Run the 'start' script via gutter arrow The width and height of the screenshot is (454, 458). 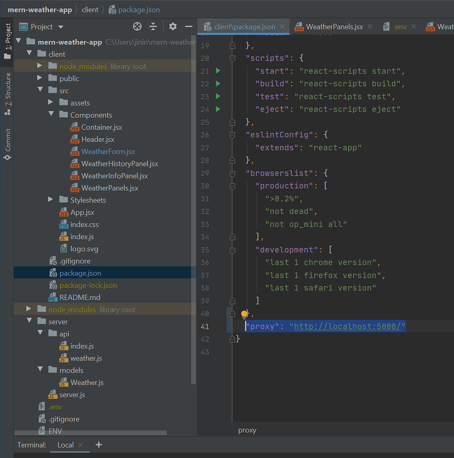click(x=218, y=71)
